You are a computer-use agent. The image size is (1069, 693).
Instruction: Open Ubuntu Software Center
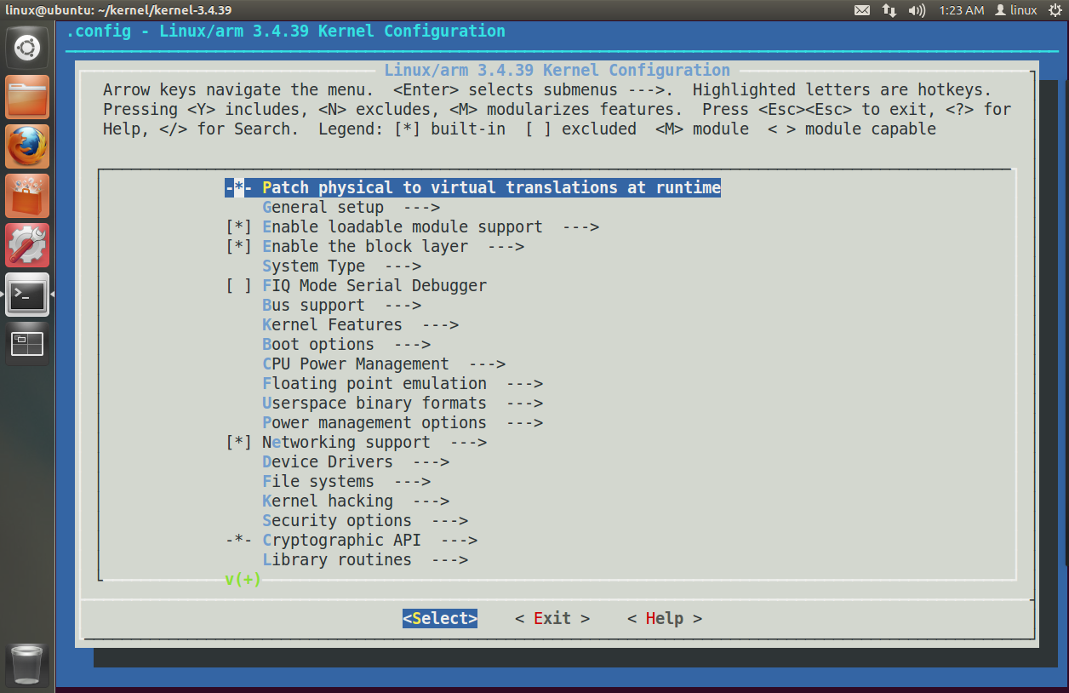26,195
